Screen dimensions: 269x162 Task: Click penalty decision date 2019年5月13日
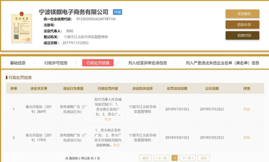pos(177,137)
